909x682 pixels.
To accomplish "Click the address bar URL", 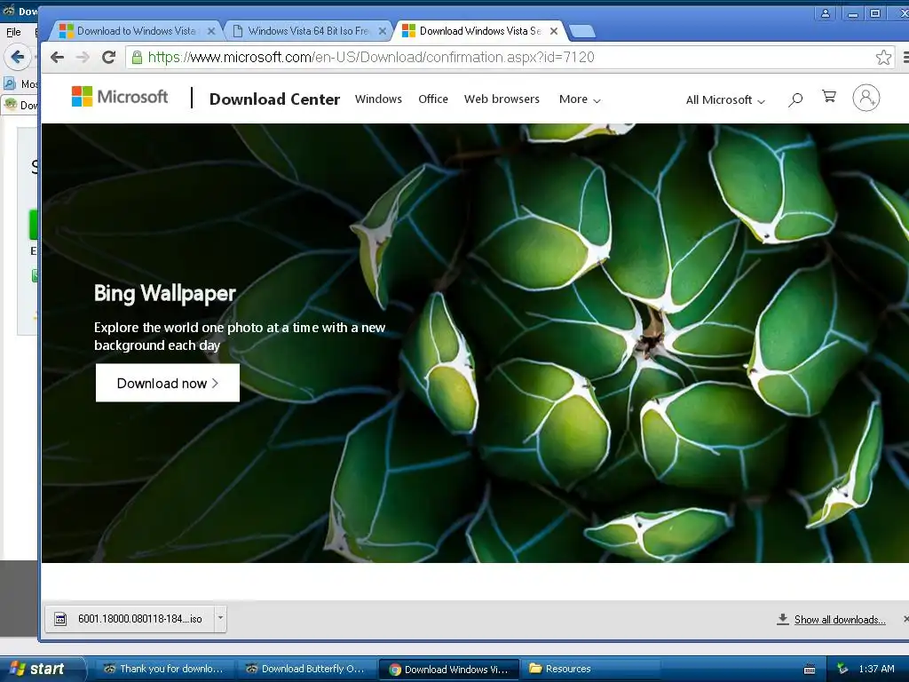I will [371, 58].
